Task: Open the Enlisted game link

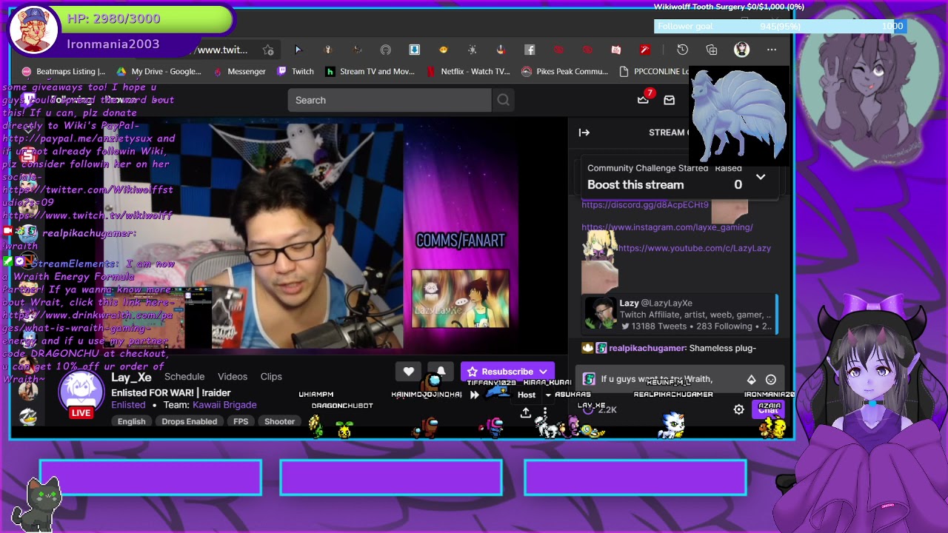Action: coord(128,405)
